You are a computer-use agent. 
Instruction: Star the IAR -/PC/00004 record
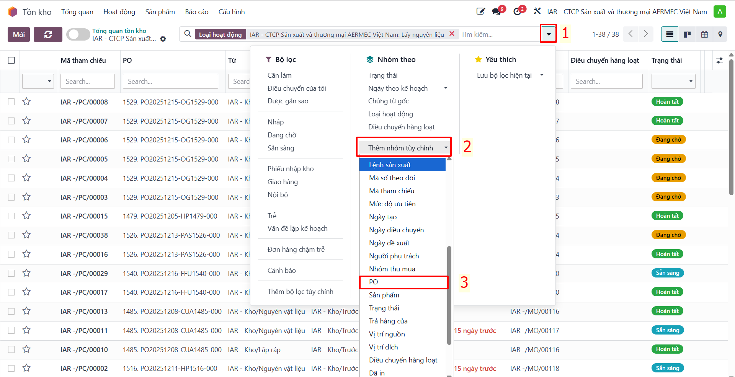[26, 178]
